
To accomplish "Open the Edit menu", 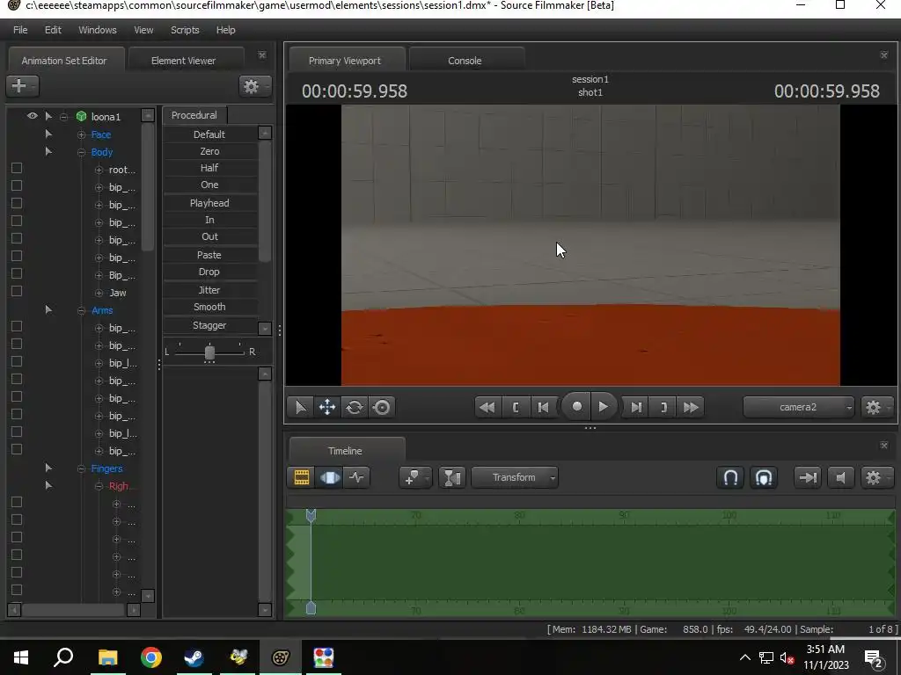I will point(53,30).
